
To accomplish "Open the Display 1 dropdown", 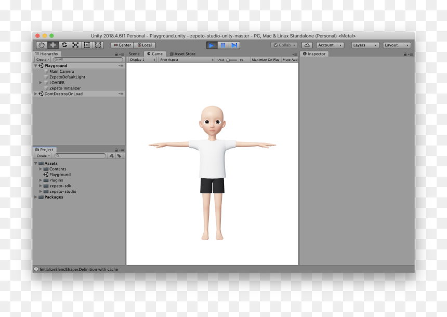I will pos(142,60).
